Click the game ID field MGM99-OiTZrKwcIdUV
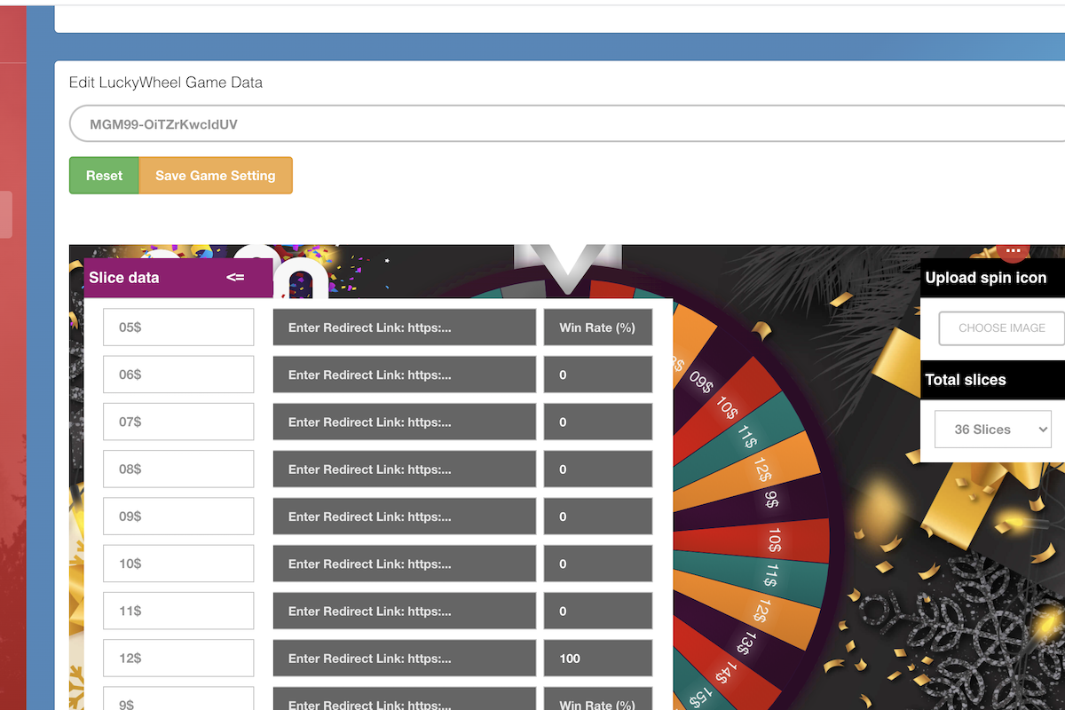Screen dimensions: 1065x710 (567, 124)
